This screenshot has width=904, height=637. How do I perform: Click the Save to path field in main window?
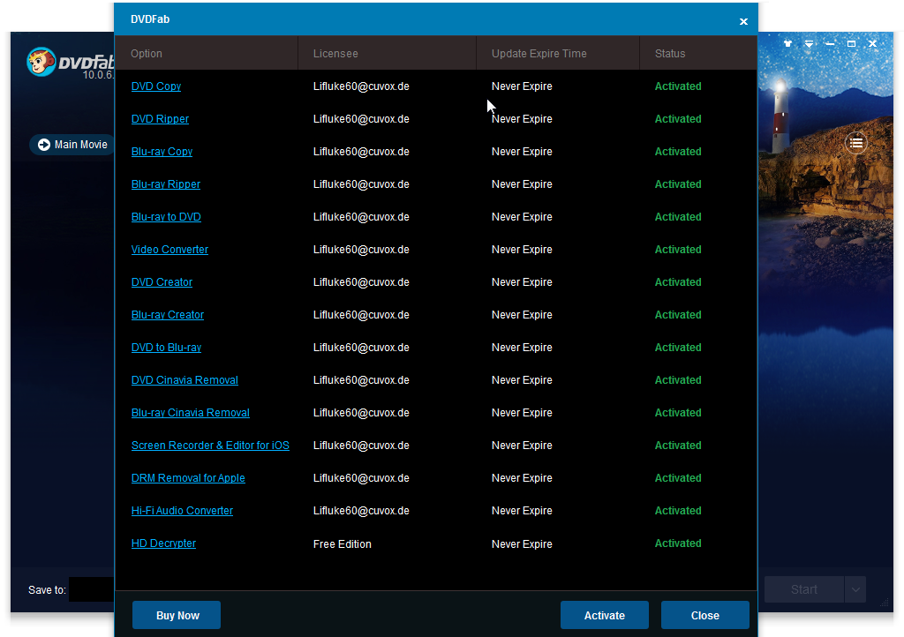click(x=91, y=589)
